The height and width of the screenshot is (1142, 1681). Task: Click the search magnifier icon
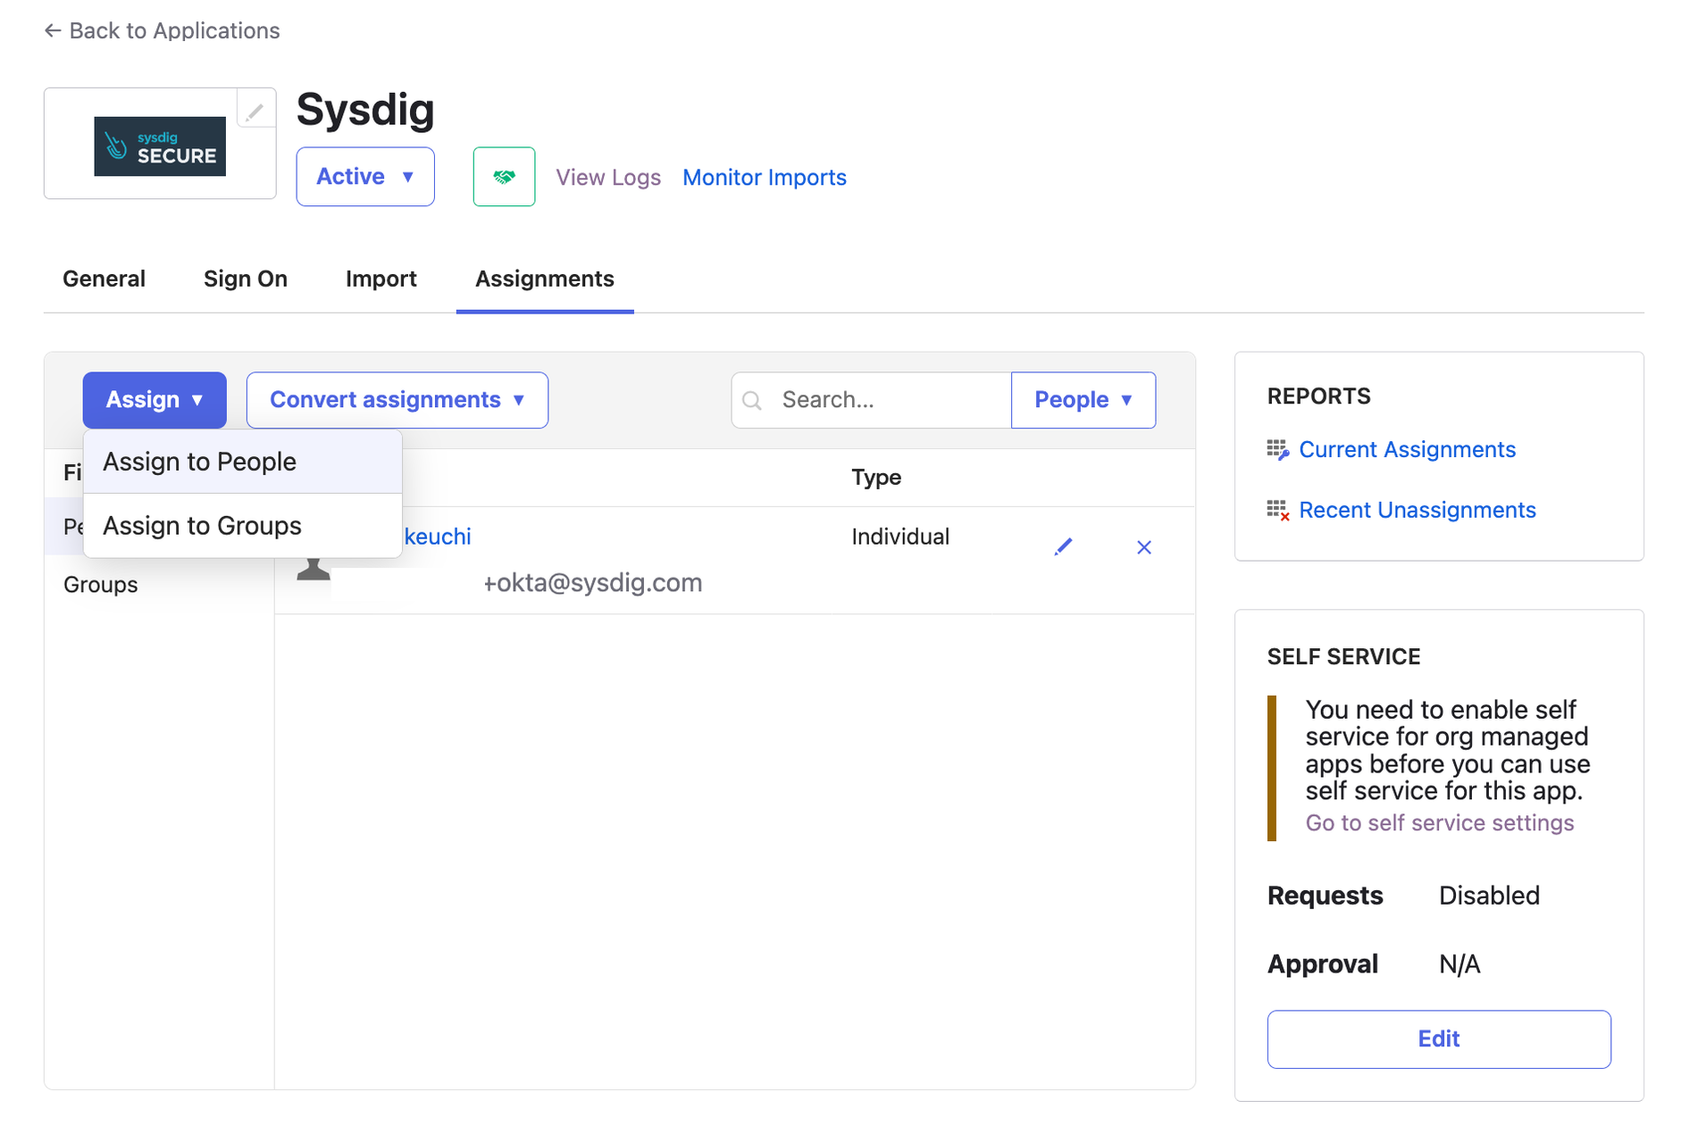point(752,401)
